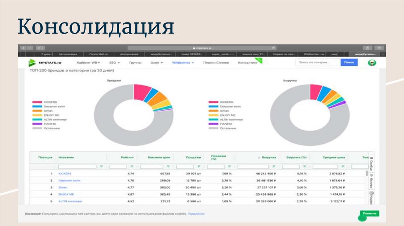Click filter icon of Выручка (%) column
The width and height of the screenshot is (404, 226).
tap(305, 167)
